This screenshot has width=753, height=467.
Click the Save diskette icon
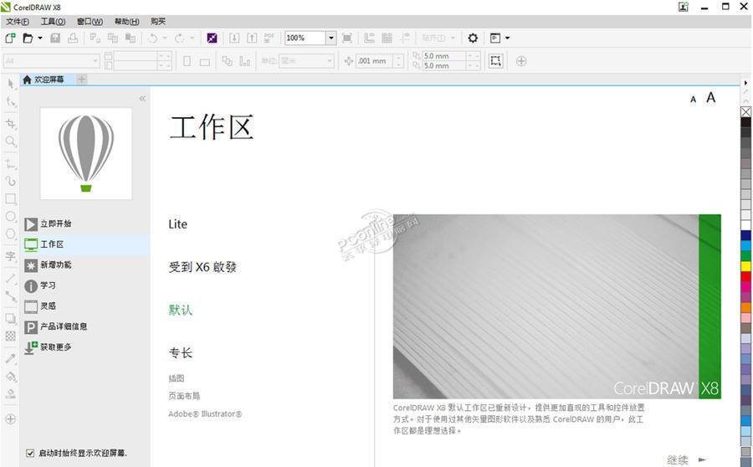tap(55, 38)
